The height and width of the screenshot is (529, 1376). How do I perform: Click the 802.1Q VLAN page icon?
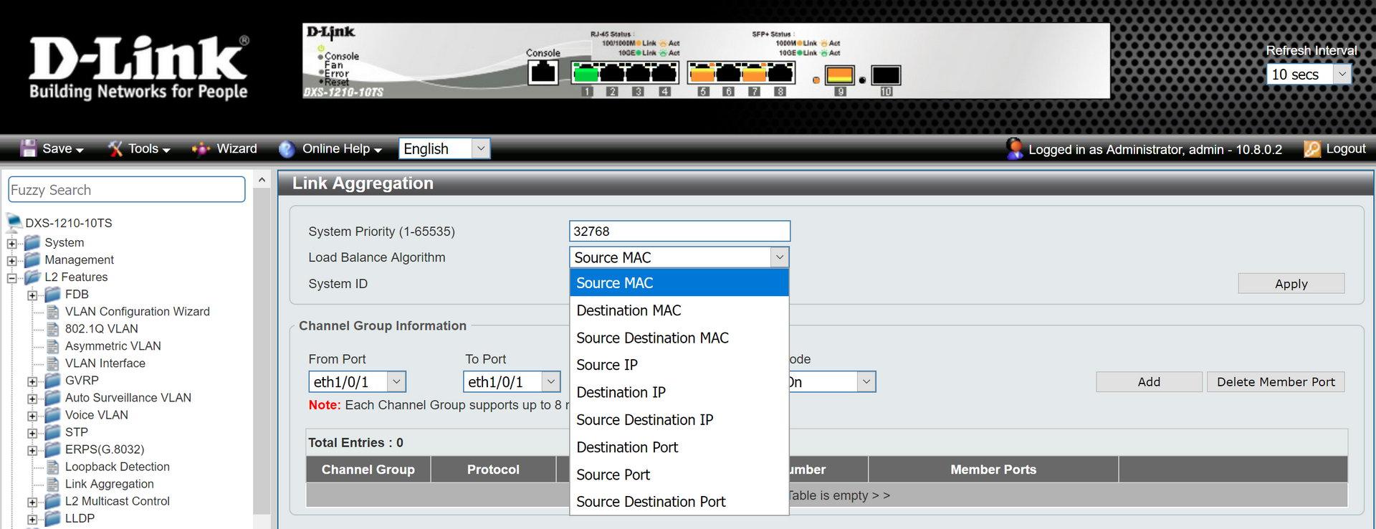click(53, 328)
